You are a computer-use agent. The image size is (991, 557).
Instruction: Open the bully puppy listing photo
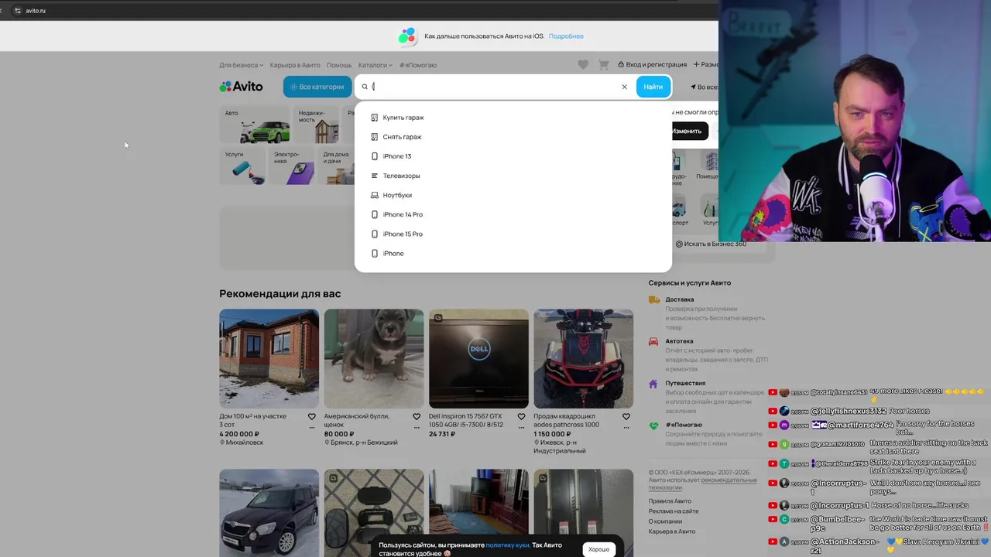coord(374,358)
